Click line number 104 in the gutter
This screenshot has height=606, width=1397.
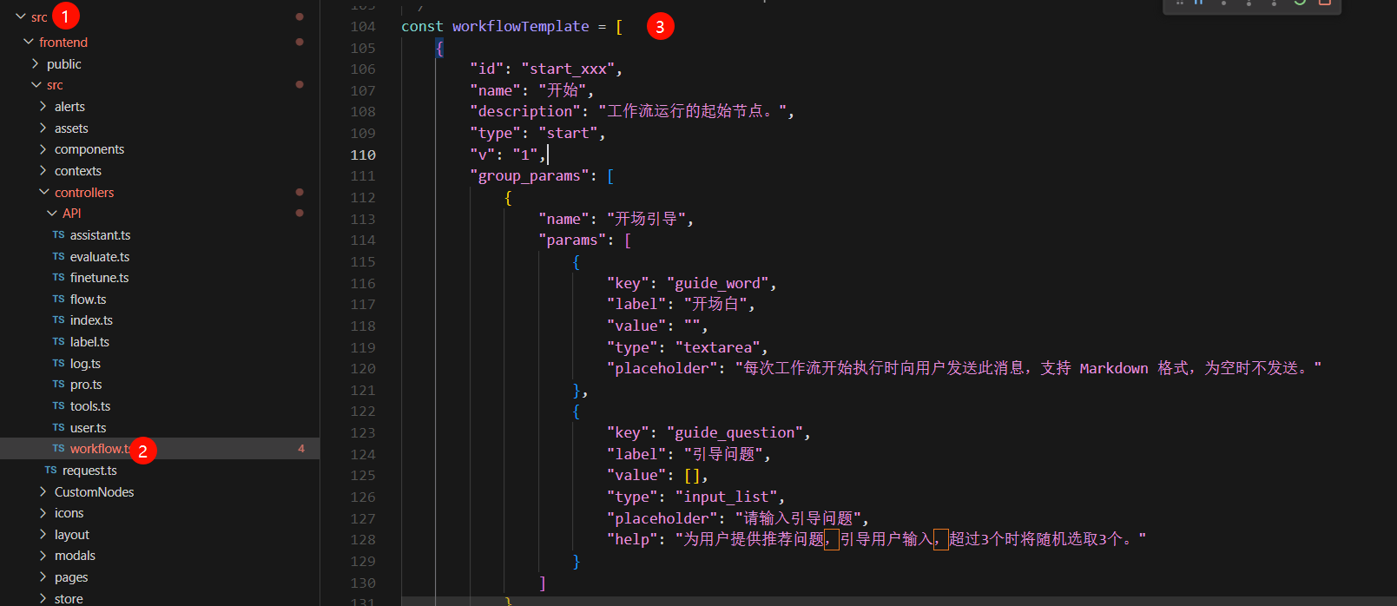pos(363,27)
